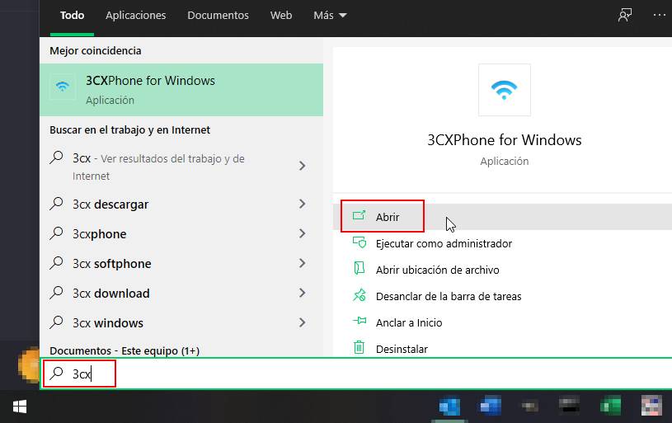
Task: Click the search box magnifier icon
Action: (56, 374)
